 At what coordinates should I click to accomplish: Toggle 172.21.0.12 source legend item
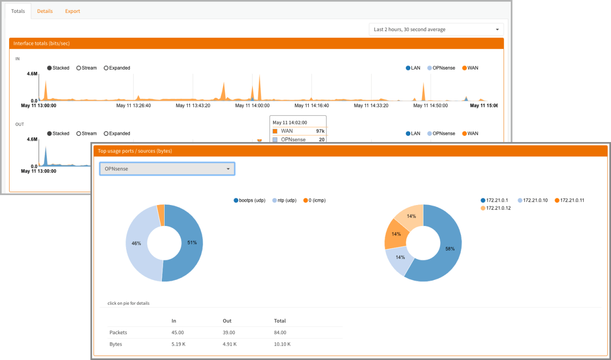click(x=495, y=208)
